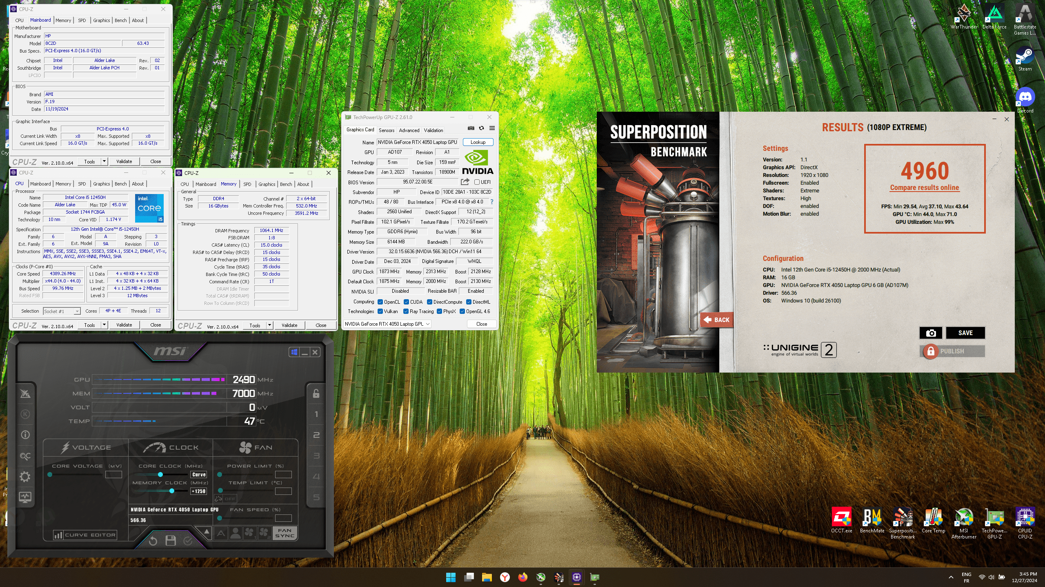Start the Afterburner OC Scanner

point(25,456)
